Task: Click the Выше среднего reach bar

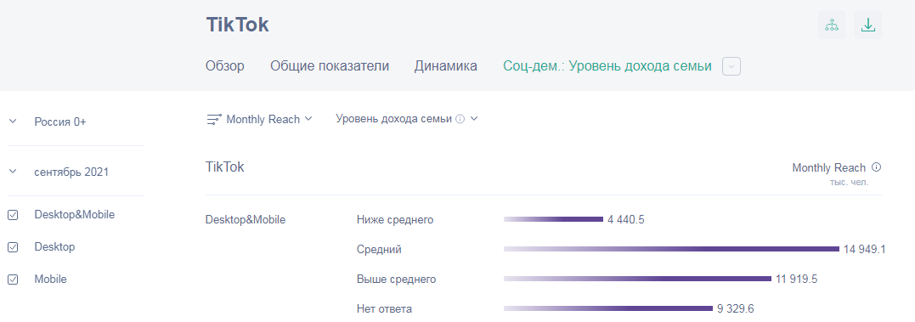Action: pos(637,279)
